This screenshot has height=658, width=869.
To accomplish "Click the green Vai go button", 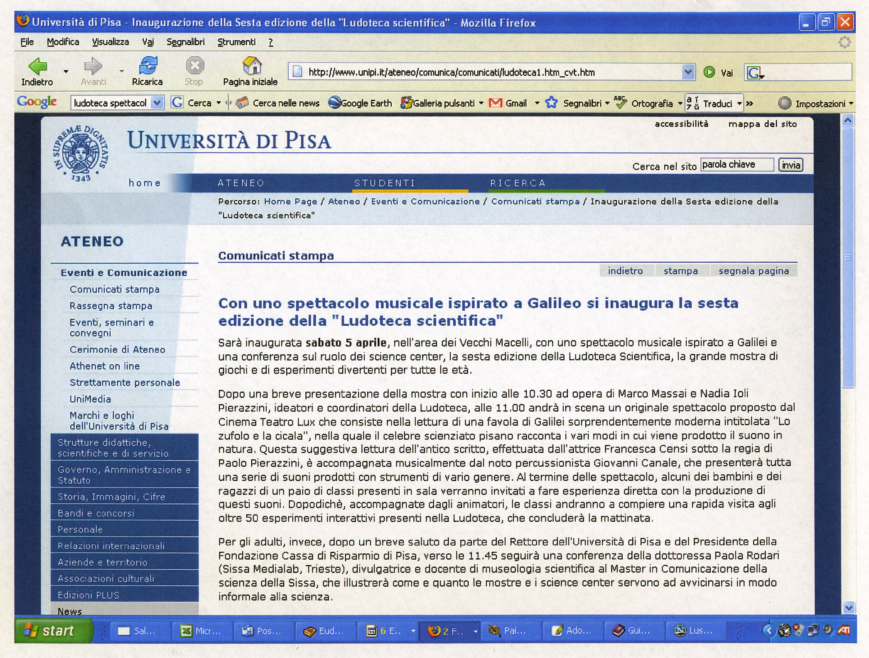I will click(709, 72).
